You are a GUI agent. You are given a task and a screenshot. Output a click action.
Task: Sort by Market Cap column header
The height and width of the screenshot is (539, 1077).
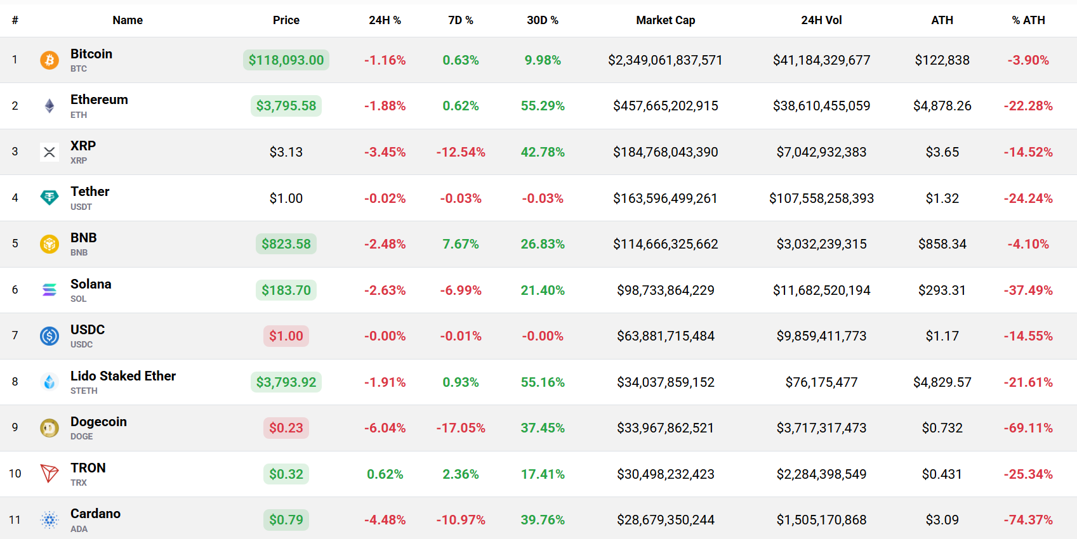pyautogui.click(x=666, y=20)
